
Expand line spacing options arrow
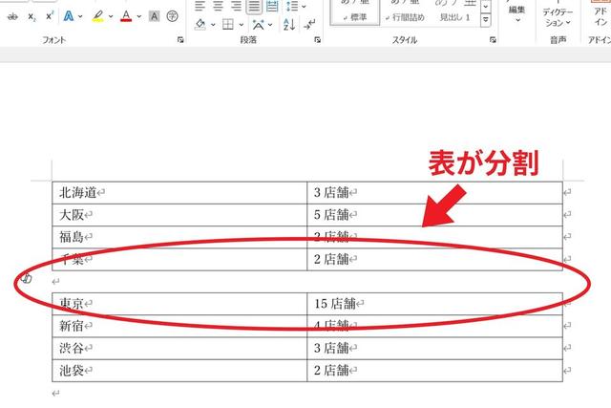304,6
